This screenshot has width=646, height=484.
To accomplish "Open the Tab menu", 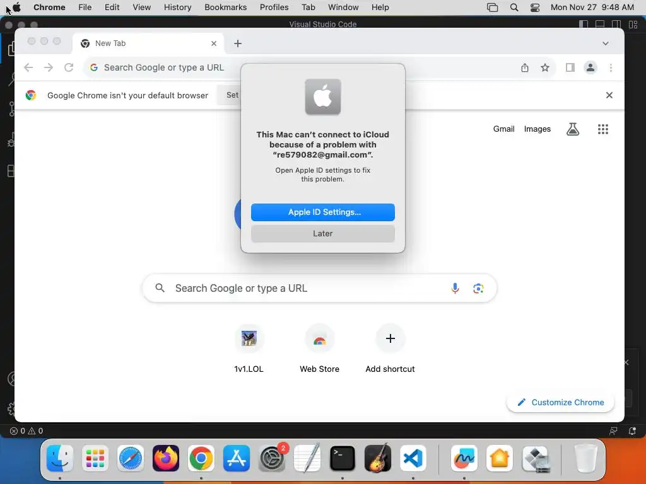I will point(308,8).
